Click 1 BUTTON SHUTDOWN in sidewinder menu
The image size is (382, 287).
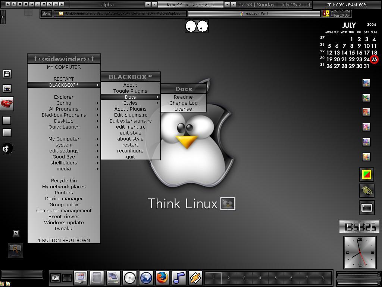[64, 240]
